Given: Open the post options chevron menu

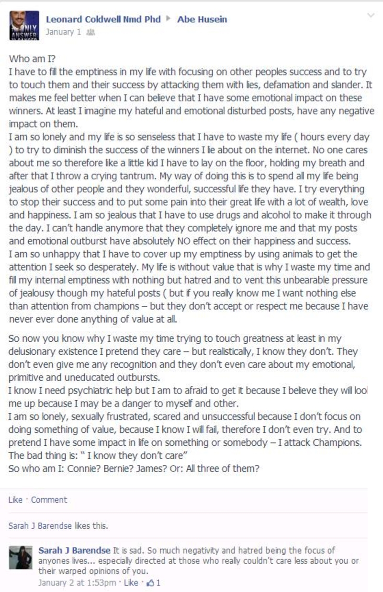Looking at the screenshot, I should [370, 15].
